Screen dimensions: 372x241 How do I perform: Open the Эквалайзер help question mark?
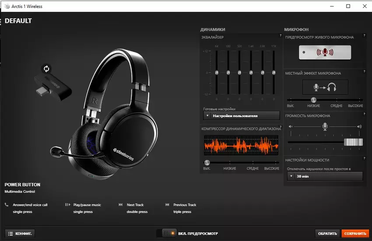click(281, 35)
